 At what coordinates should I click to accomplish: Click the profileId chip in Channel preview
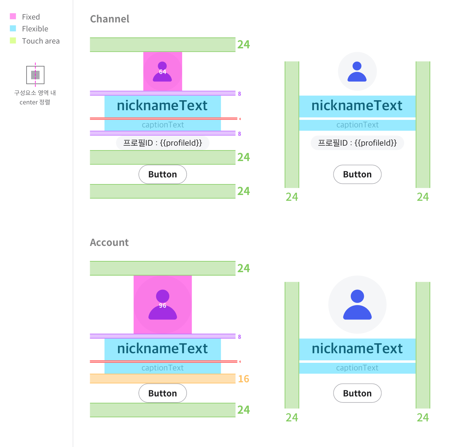click(x=357, y=143)
